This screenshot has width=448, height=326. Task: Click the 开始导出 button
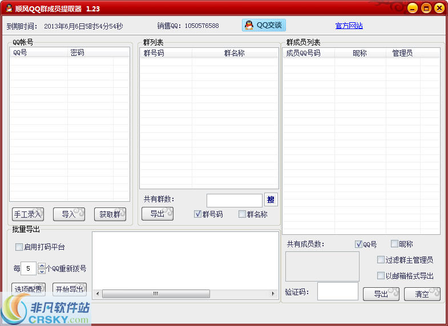coord(70,289)
